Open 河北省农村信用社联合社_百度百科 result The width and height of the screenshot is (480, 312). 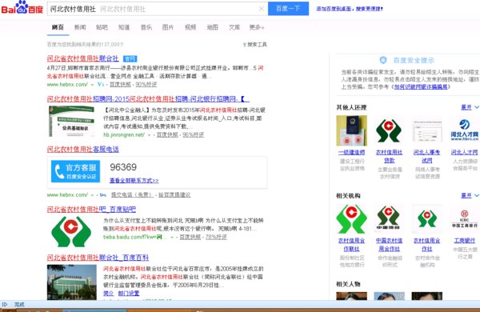click(98, 258)
